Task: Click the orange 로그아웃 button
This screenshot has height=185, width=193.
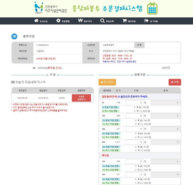Action: point(107,82)
